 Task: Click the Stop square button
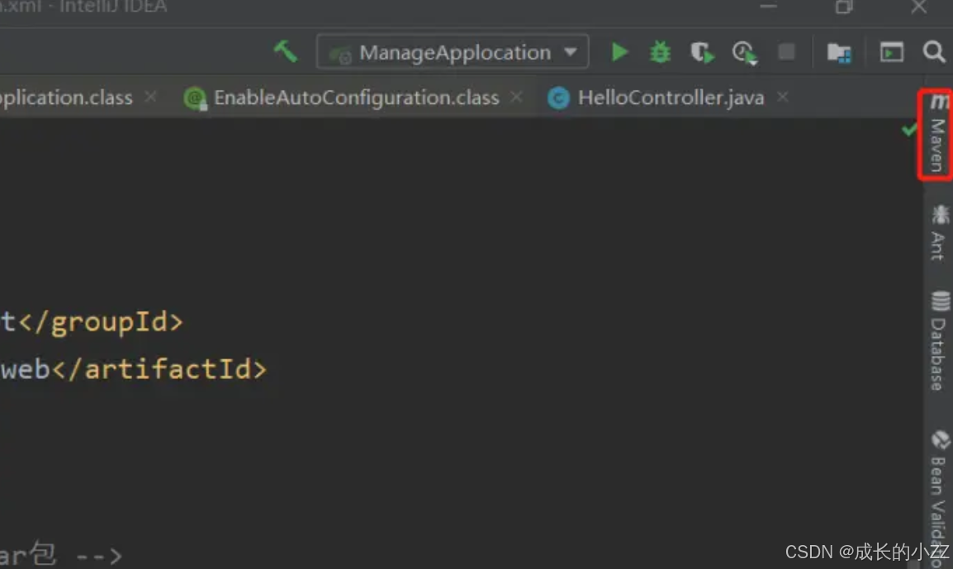click(x=786, y=52)
